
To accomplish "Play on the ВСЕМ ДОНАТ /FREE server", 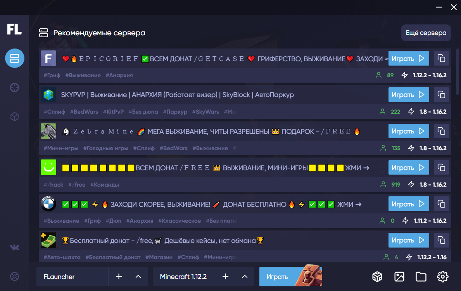I will point(408,168).
